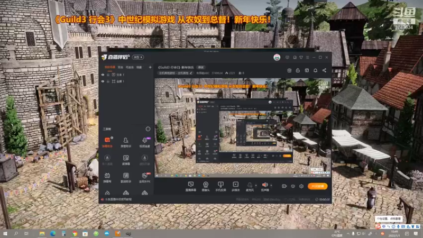Click download-arrow tool right of 读弹幕
This screenshot has width=423, height=238.
click(144, 160)
